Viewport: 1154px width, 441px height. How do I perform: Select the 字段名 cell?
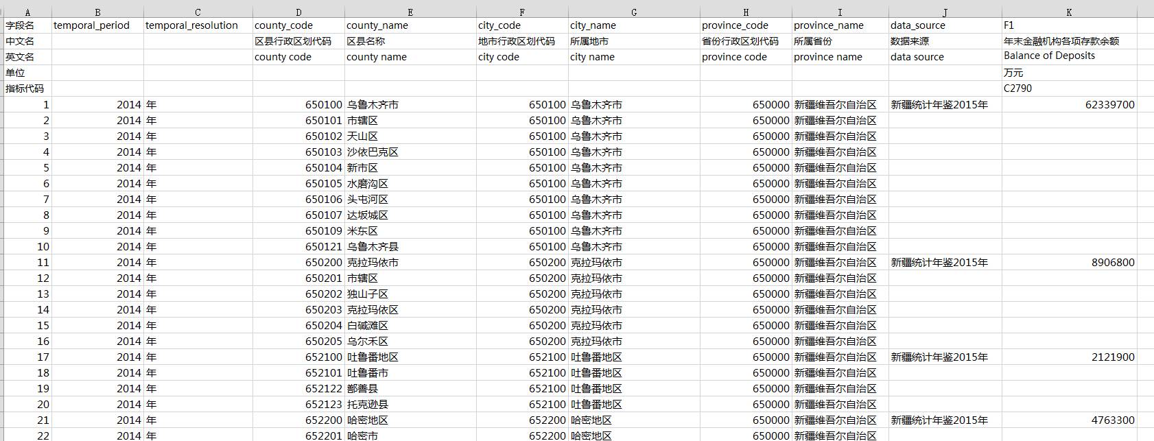[27, 25]
